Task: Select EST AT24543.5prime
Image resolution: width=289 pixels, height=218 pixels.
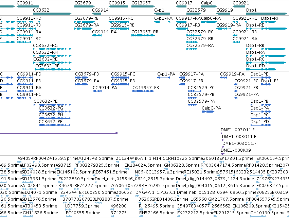Action: [x=81, y=162]
